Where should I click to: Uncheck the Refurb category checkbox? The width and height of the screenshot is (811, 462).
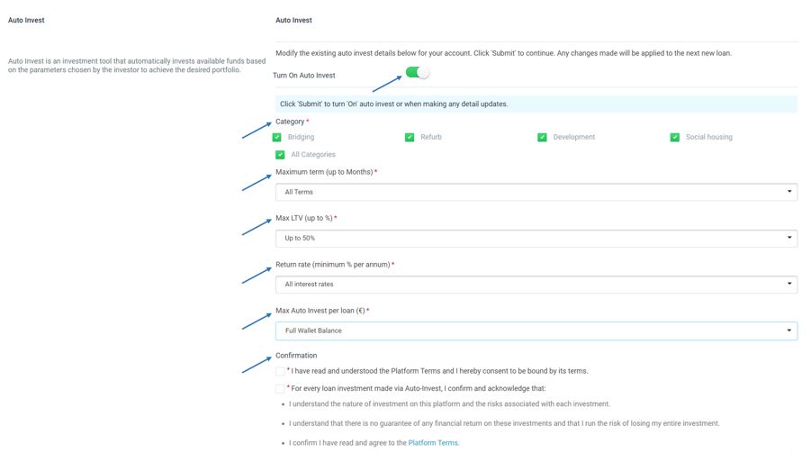pyautogui.click(x=410, y=138)
